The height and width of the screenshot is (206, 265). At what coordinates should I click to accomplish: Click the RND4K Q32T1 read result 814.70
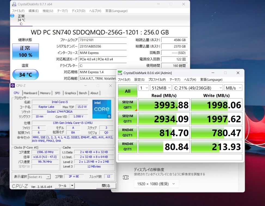[164, 133]
